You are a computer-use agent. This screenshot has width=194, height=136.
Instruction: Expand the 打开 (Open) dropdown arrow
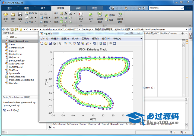(x=13, y=22)
